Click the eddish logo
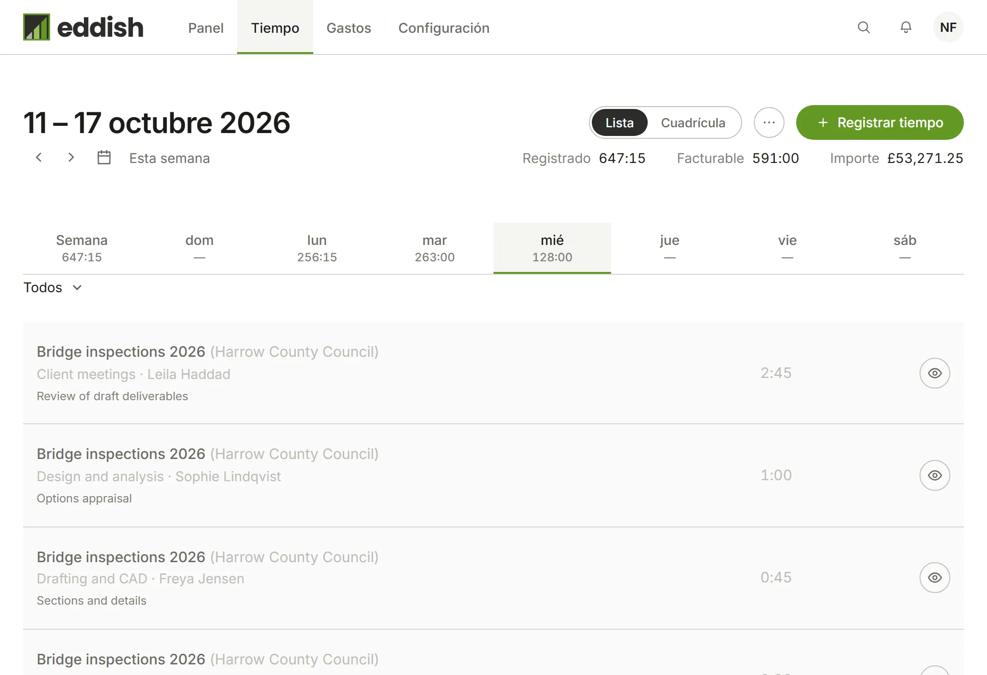Screen dimensions: 987x675 pyautogui.click(x=83, y=27)
